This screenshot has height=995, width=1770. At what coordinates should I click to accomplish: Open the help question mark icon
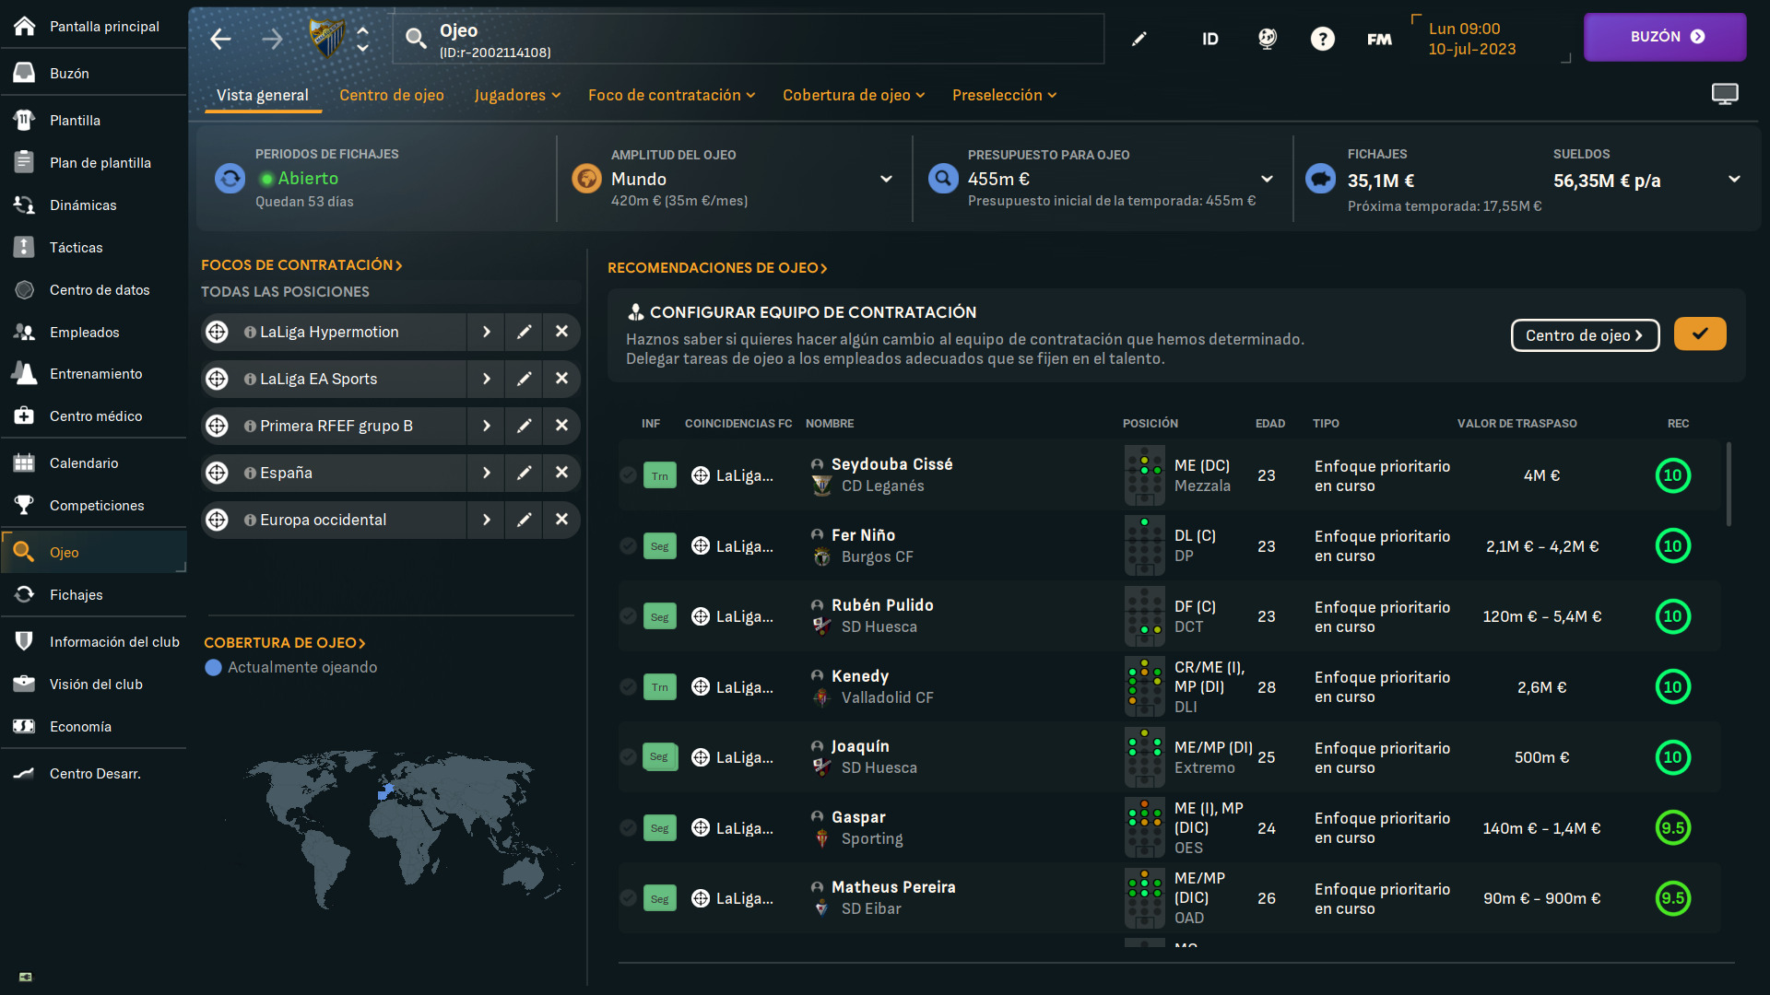point(1323,39)
